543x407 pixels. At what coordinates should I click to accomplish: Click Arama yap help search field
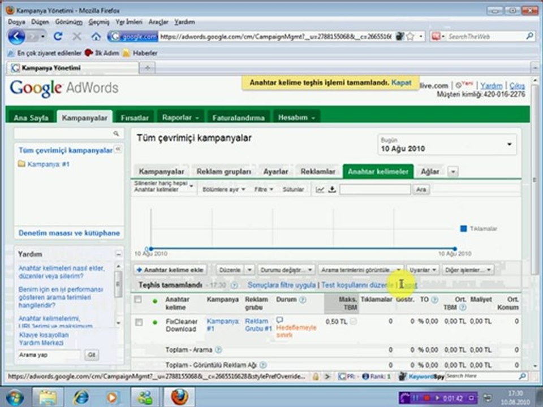pos(49,355)
